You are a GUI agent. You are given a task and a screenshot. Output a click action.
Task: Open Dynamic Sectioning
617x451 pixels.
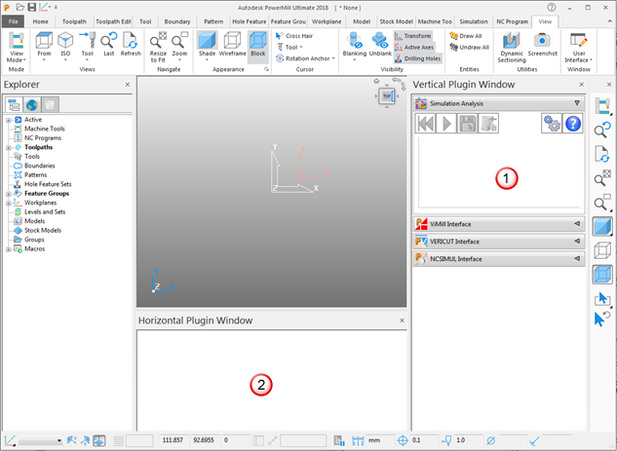512,48
